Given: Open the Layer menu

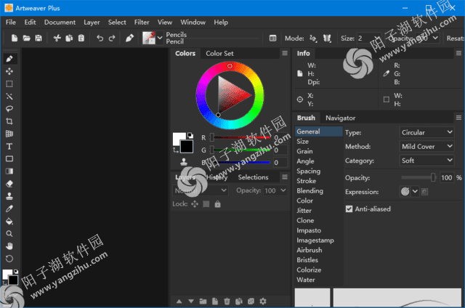Looking at the screenshot, I should click(92, 23).
